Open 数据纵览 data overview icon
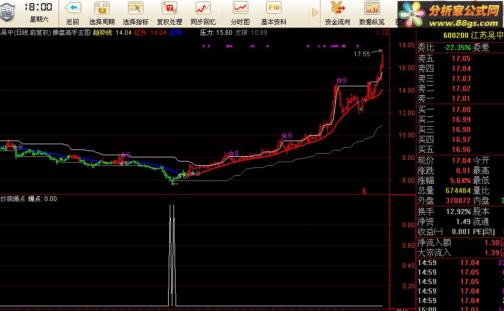 [x=372, y=8]
